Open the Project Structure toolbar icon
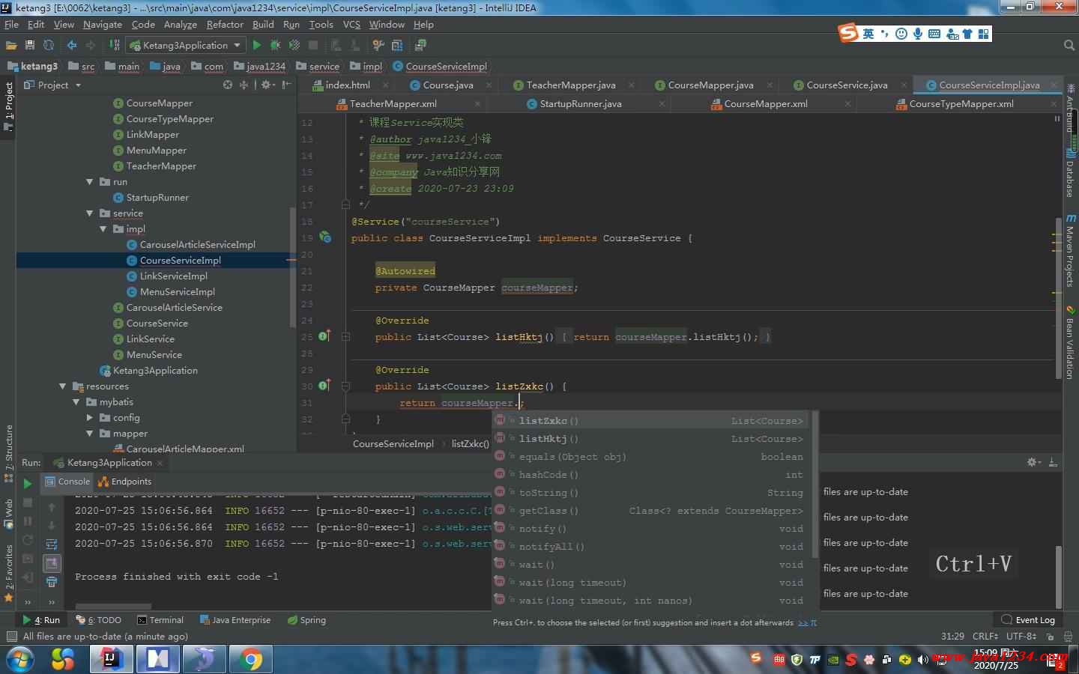Screen dimensions: 1079x674 (x=397, y=45)
